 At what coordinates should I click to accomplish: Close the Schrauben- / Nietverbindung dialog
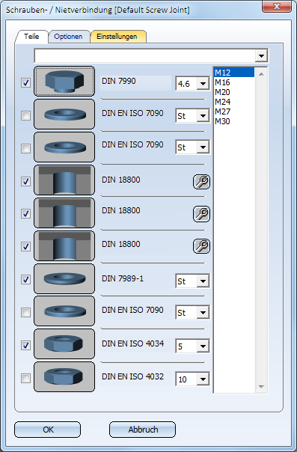[x=277, y=6]
